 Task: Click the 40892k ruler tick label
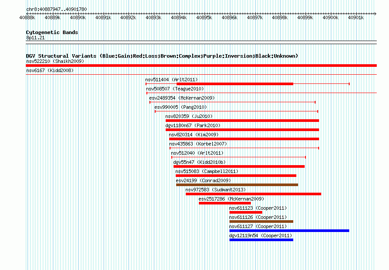[128, 17]
